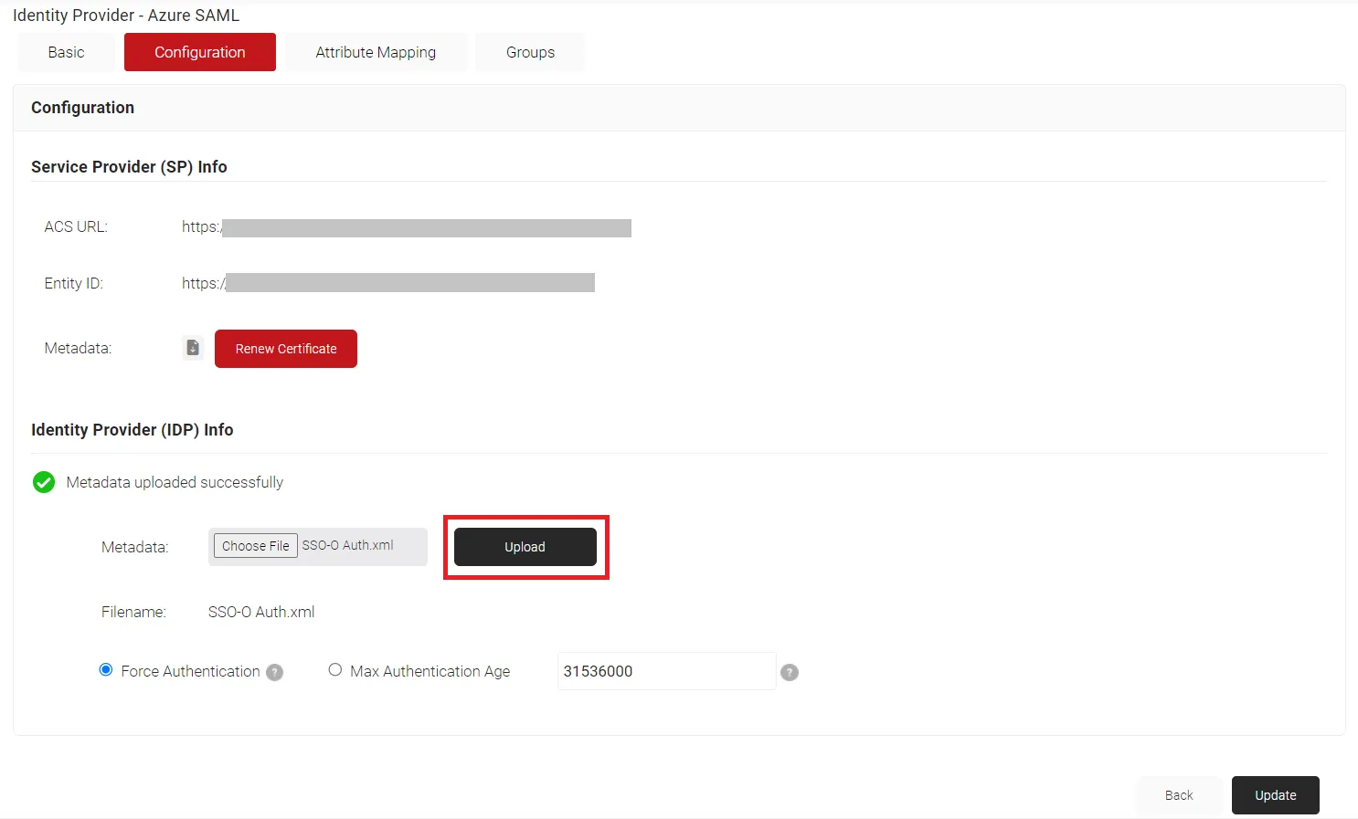
Task: Click the ACS URL value
Action: (x=407, y=227)
